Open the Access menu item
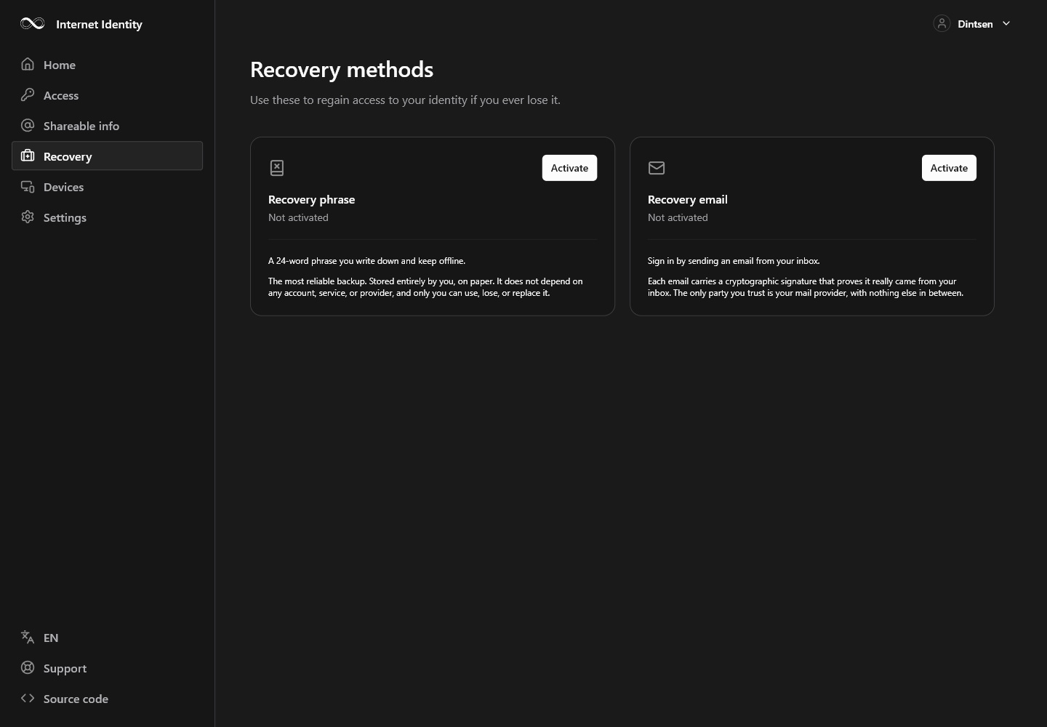This screenshot has width=1047, height=727. coord(107,95)
